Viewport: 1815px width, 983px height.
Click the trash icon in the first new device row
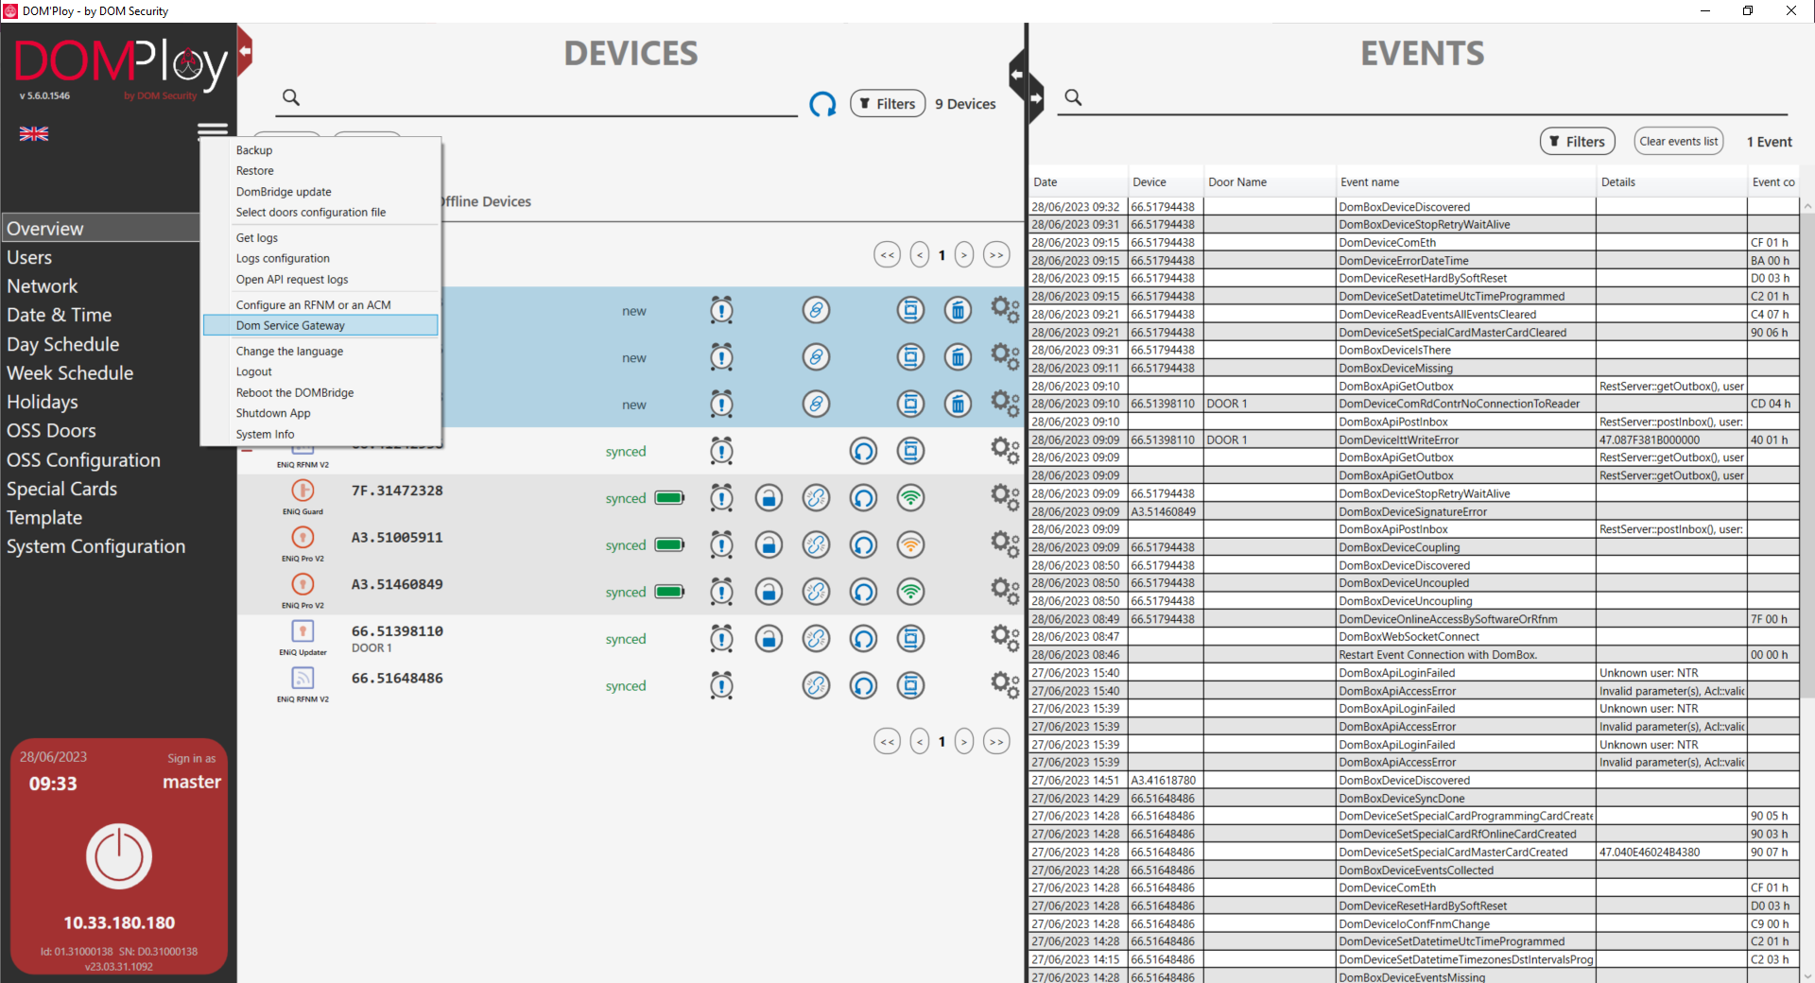pyautogui.click(x=958, y=310)
